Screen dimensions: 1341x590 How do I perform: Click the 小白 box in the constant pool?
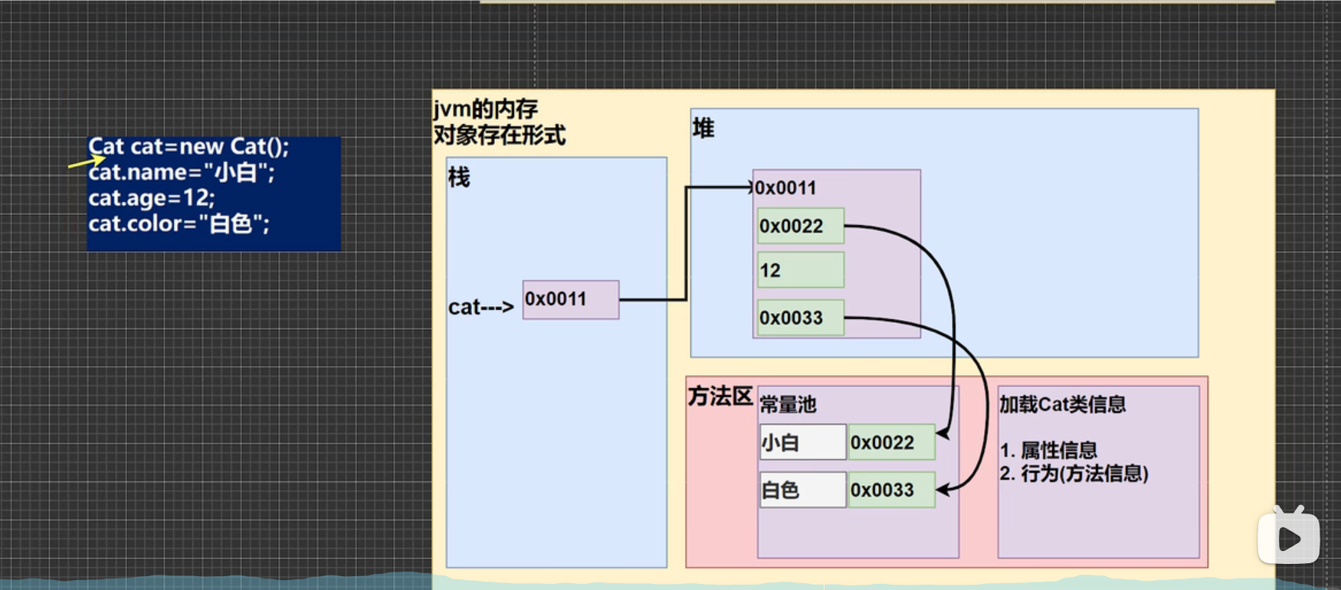pyautogui.click(x=802, y=443)
